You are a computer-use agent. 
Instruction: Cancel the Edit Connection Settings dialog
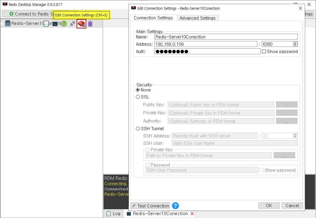tap(292, 205)
